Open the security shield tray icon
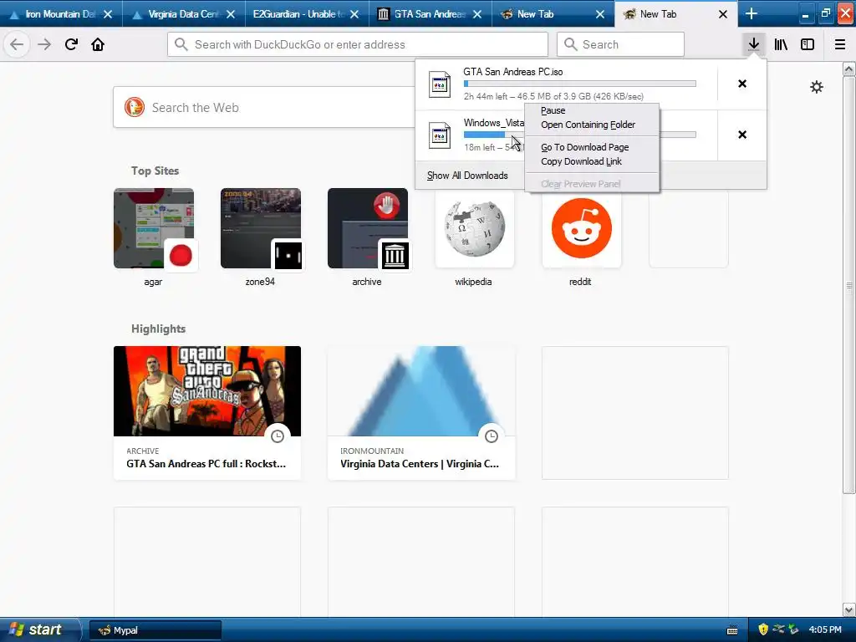 coord(763,629)
